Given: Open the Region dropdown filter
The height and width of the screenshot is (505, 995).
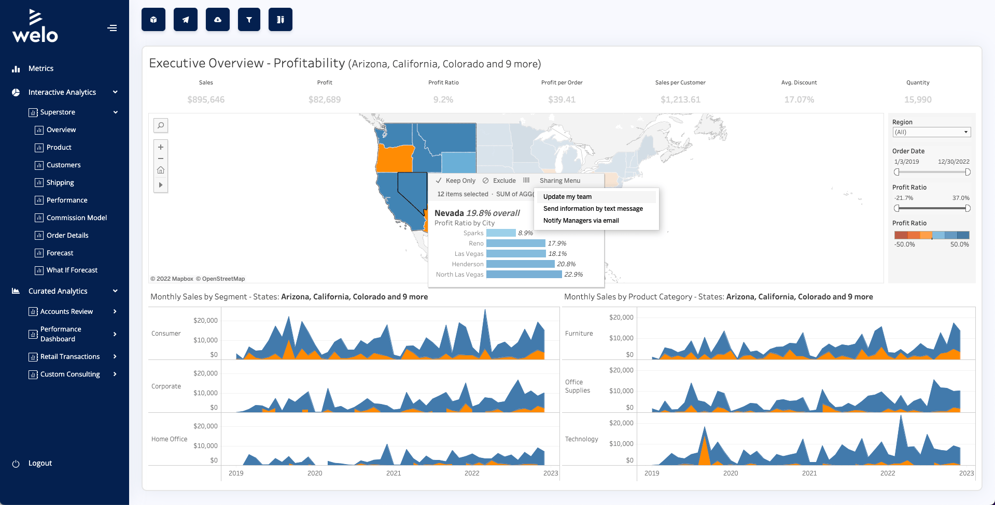Looking at the screenshot, I should [x=931, y=132].
